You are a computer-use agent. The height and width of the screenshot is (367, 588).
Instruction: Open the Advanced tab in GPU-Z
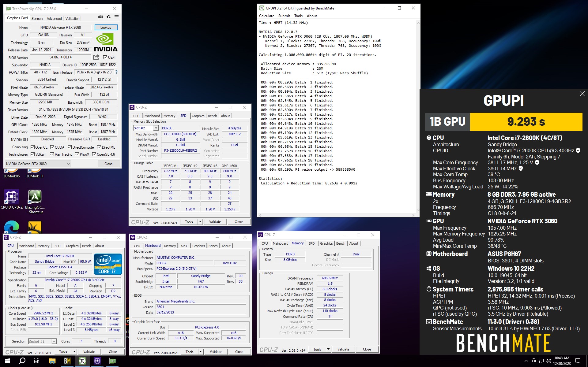click(x=54, y=19)
